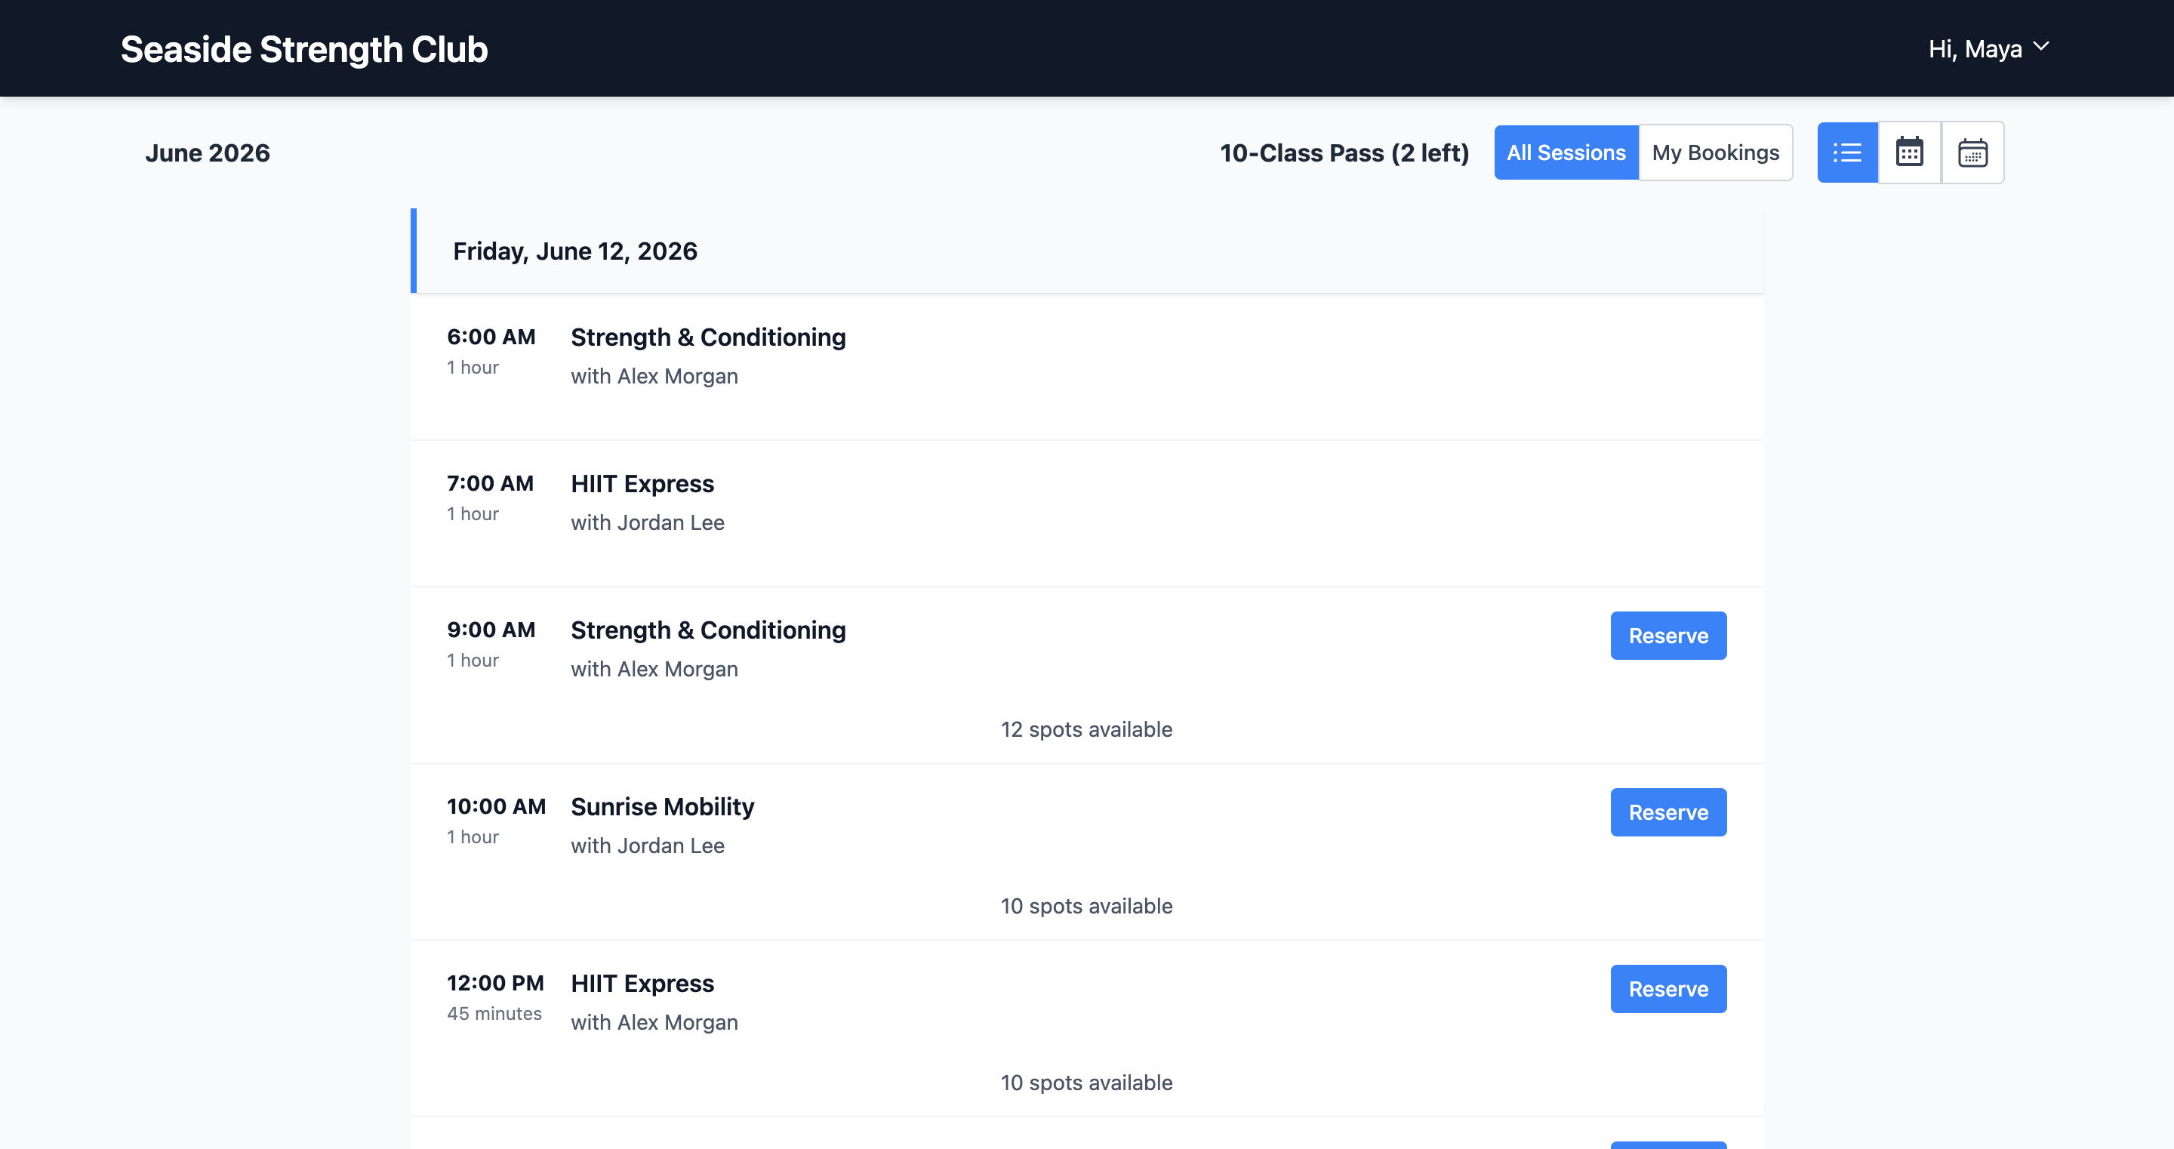
Task: Reserve the 9:00 AM Strength & Conditioning class
Action: point(1668,636)
